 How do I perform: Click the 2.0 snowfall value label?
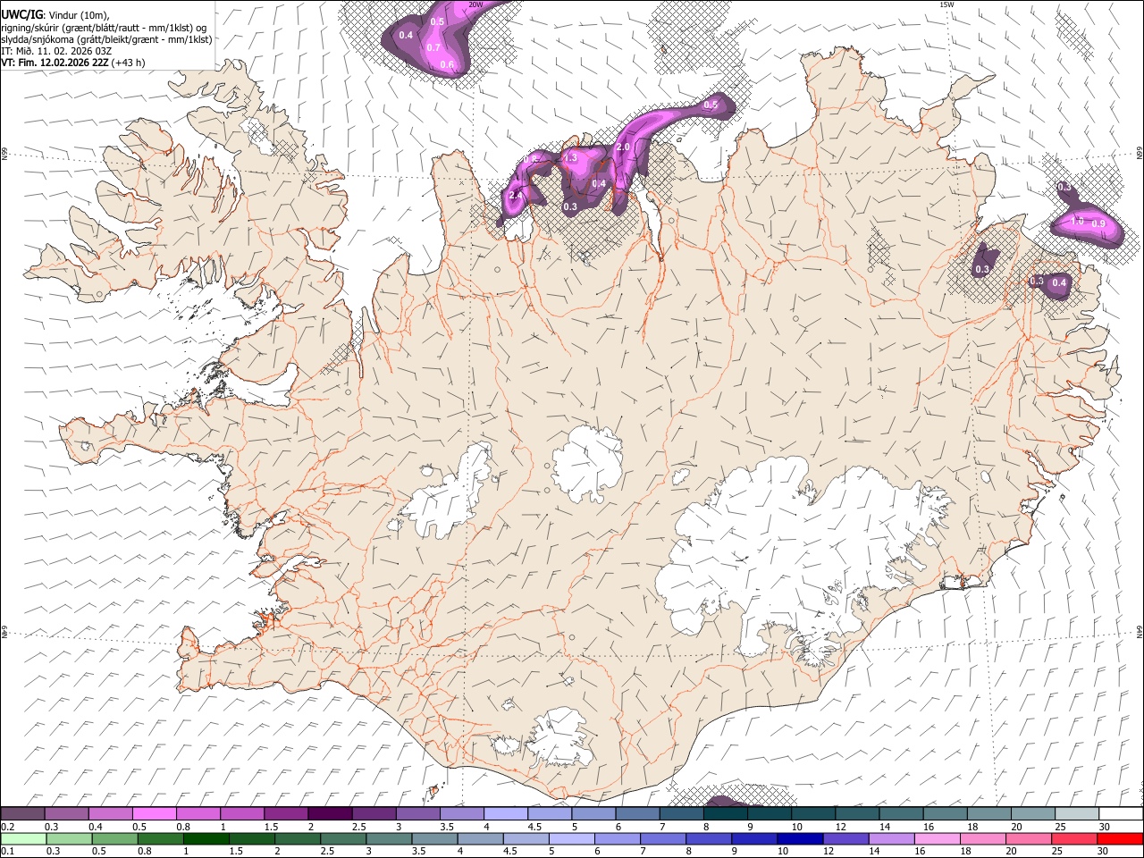tap(623, 147)
